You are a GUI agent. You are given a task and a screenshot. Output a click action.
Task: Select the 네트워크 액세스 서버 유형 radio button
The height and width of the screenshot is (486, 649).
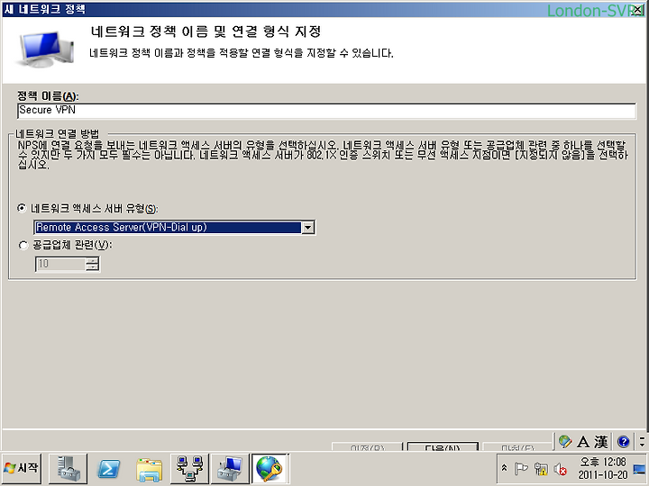pos(22,208)
